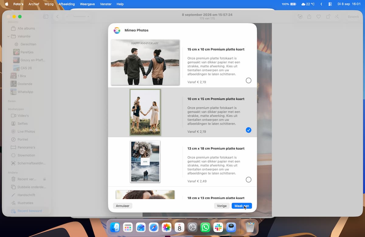Open Outlook from the Dock

[141, 227]
